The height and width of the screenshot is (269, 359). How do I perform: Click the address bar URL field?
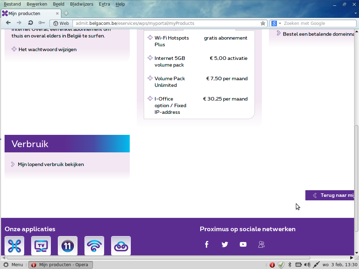click(x=165, y=23)
